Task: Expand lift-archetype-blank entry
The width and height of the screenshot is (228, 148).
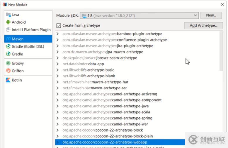Action: tap(58, 76)
